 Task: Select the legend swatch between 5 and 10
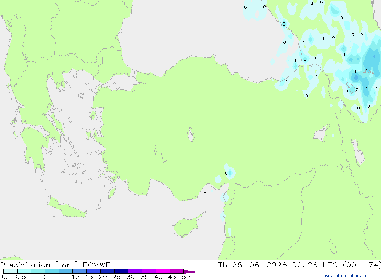pyautogui.click(x=66, y=271)
